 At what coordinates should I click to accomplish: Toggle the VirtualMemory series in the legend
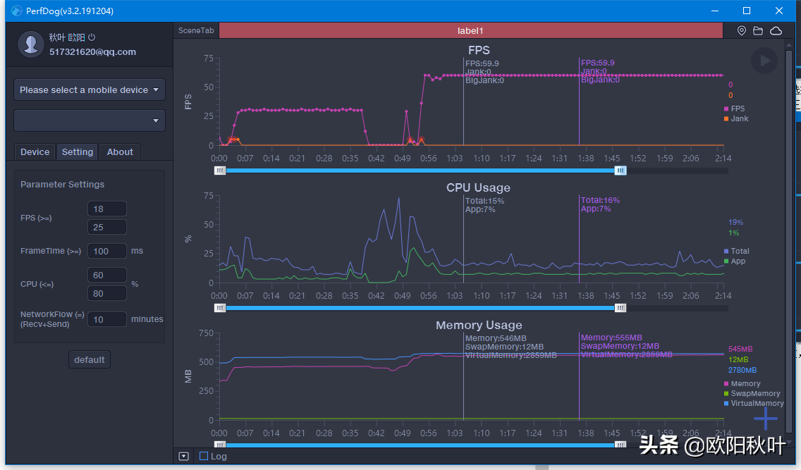[x=754, y=403]
